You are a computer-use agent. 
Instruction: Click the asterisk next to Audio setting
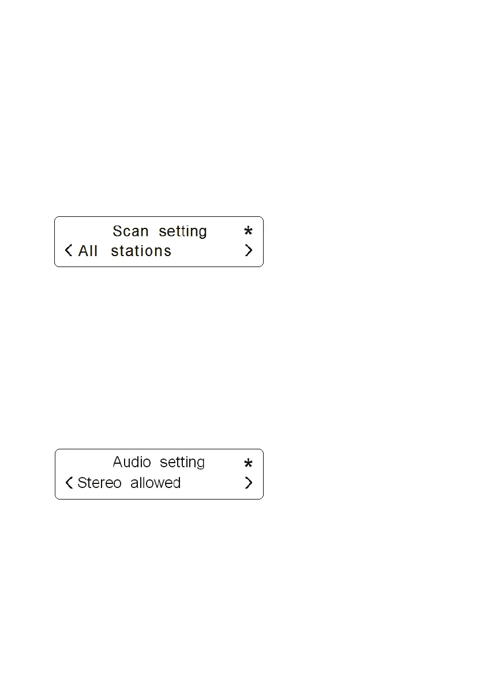pyautogui.click(x=248, y=463)
